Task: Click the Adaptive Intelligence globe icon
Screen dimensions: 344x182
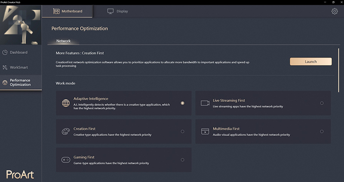Action: (66, 103)
